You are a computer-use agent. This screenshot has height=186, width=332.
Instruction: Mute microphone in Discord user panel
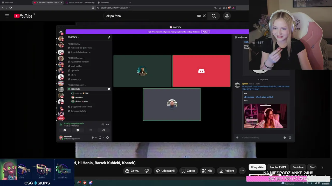(93, 138)
